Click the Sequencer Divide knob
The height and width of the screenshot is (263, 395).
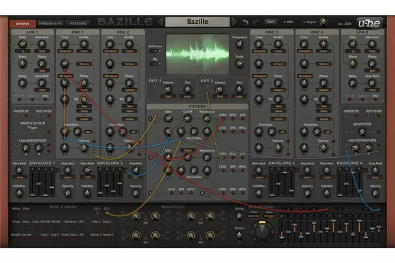[x=239, y=216]
